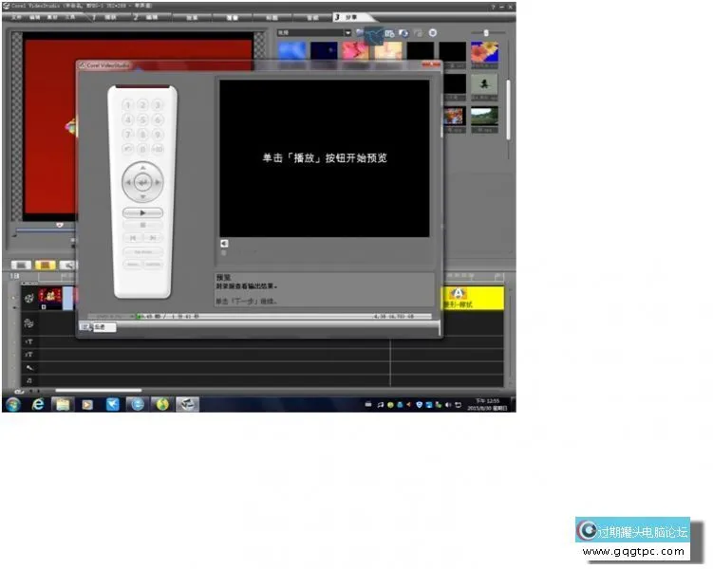The width and height of the screenshot is (713, 569).
Task: Select the yellow title clip on timeline
Action: coord(474,299)
